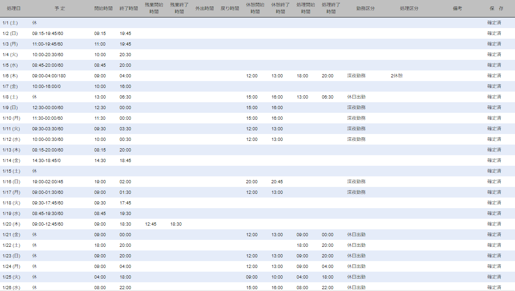
Task: Select the 確定済 status in the 1/3 row
Action: coord(494,44)
